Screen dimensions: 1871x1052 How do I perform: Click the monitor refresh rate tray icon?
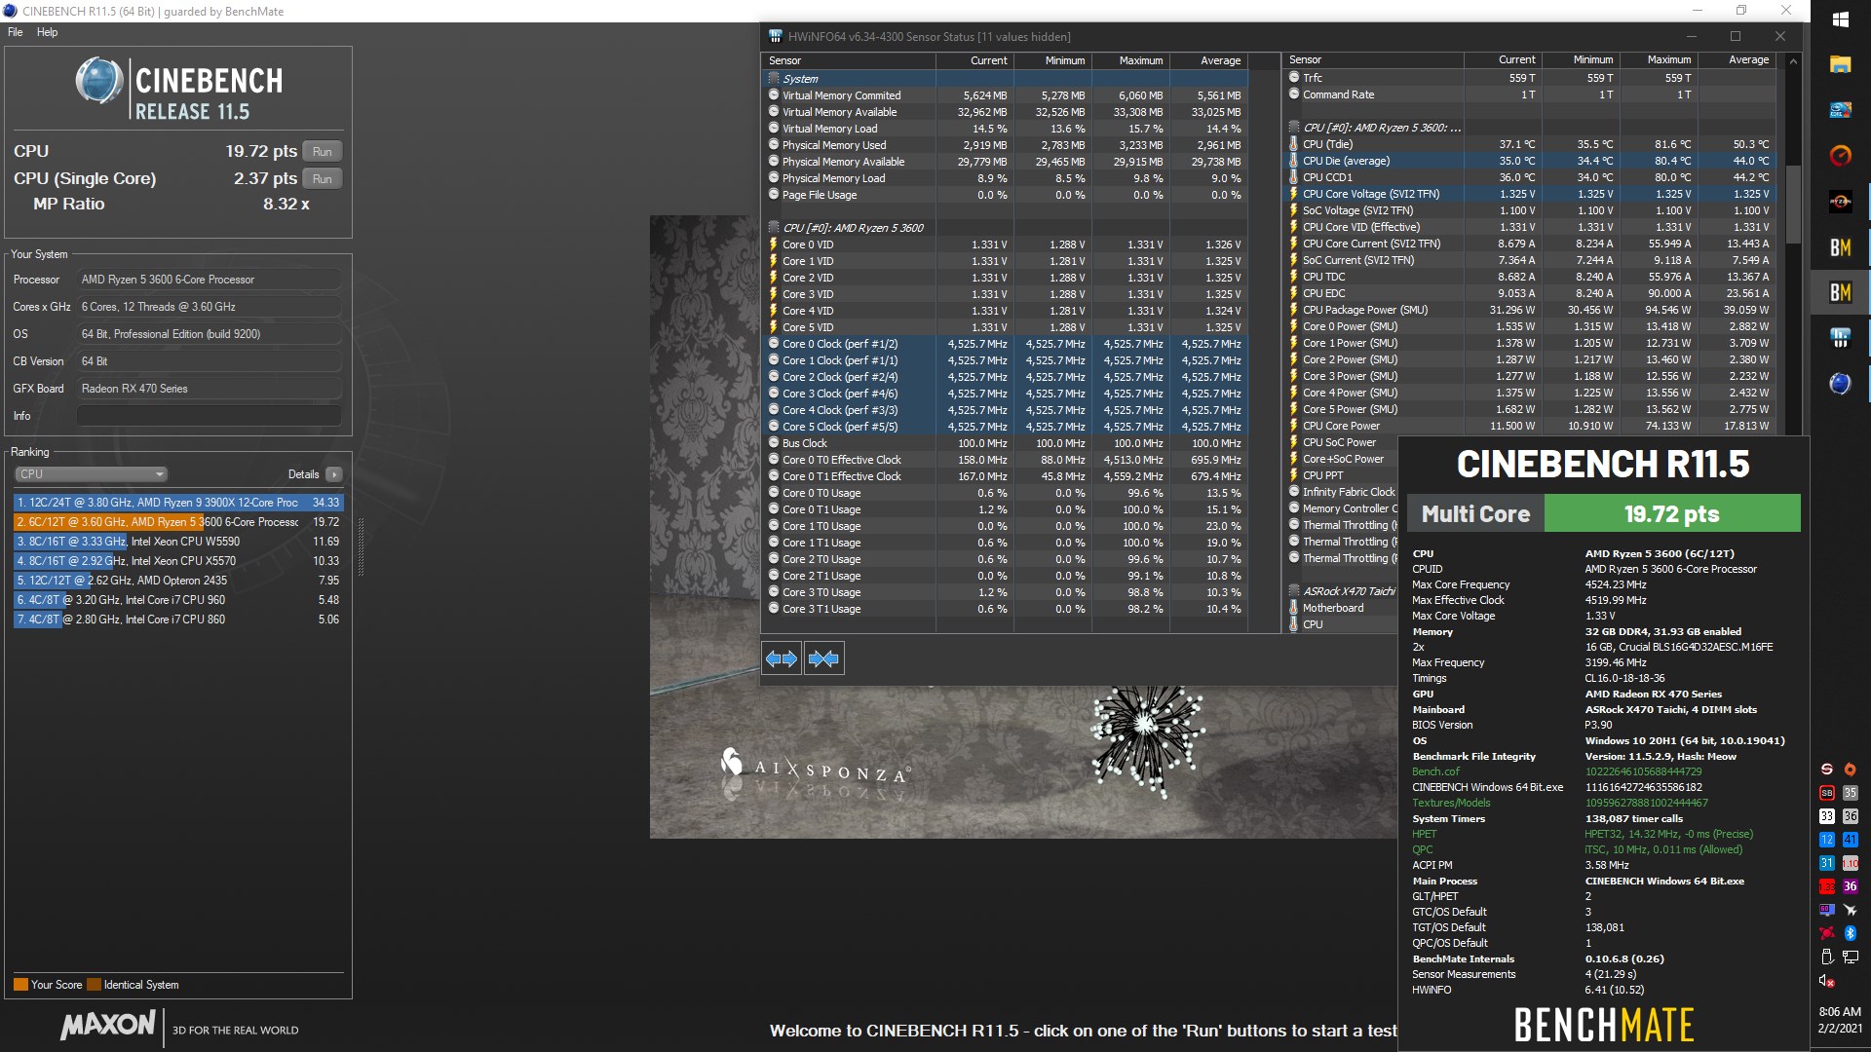(1826, 910)
